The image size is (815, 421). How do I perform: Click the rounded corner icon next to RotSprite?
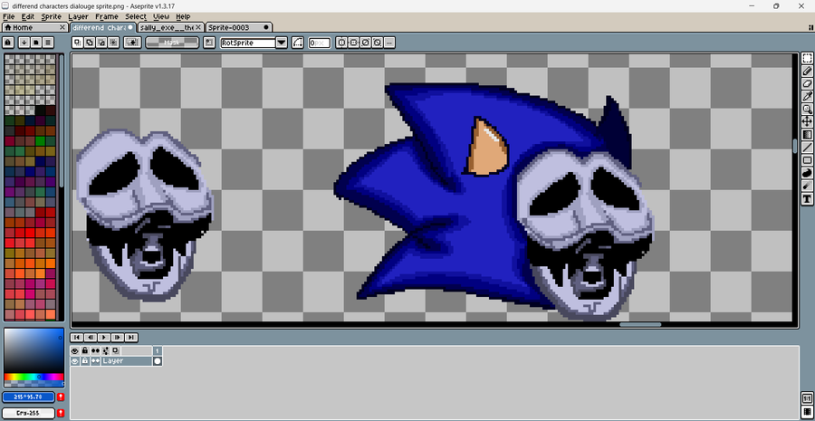tap(297, 43)
